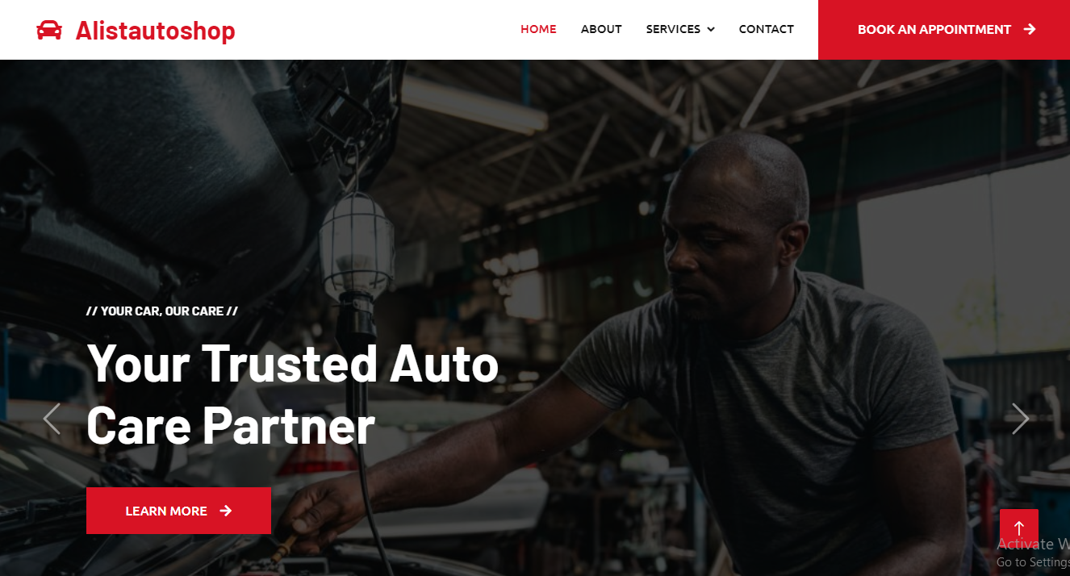1070x576 pixels.
Task: Expand the chevron beside SERVICES
Action: coord(711,29)
